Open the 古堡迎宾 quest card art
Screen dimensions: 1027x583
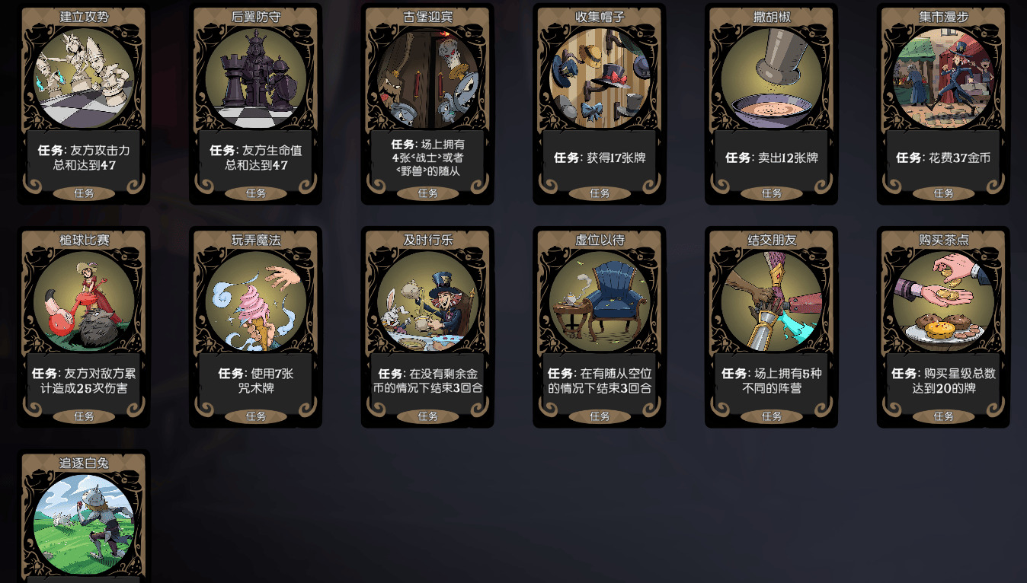428,78
